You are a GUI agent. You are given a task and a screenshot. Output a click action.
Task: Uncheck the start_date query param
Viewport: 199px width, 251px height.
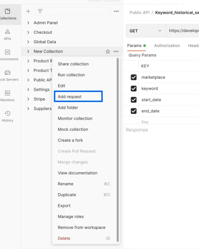click(x=134, y=100)
